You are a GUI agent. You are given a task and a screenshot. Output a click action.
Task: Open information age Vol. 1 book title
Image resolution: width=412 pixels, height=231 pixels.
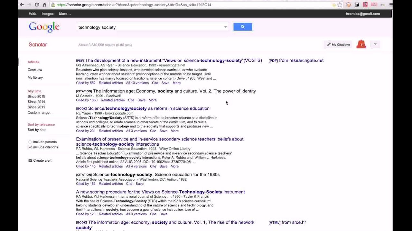(x=165, y=225)
